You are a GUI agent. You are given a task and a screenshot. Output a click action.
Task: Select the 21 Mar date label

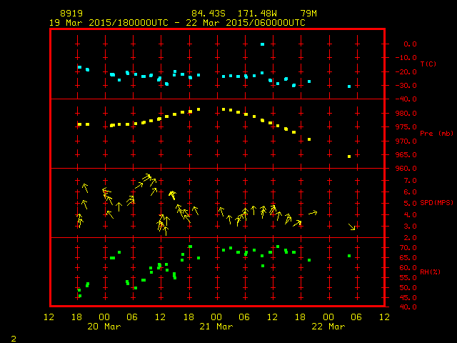click(x=216, y=326)
